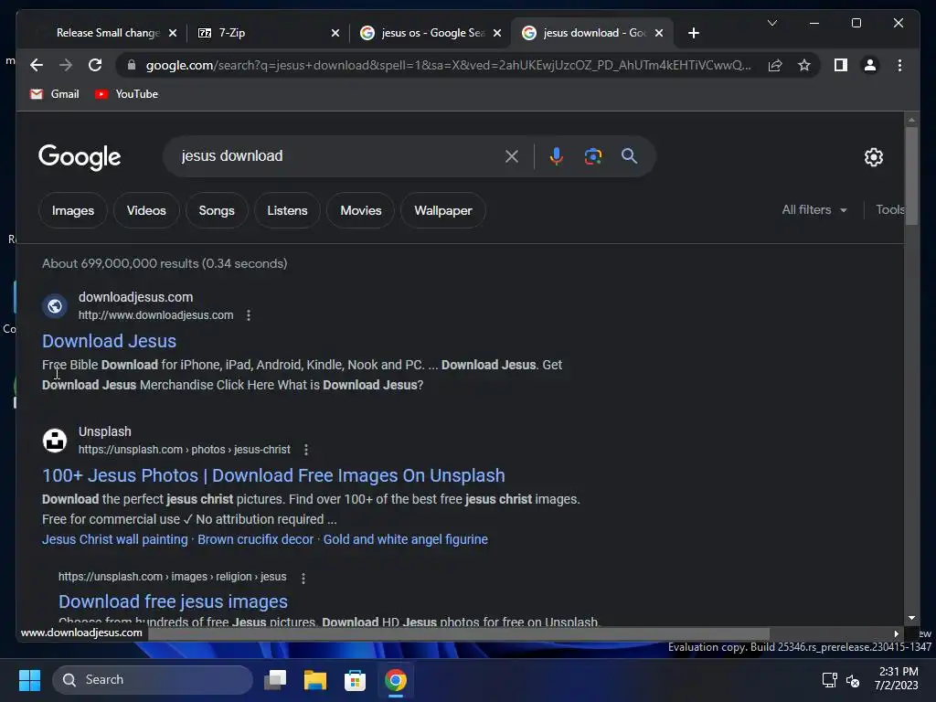Click the scroll-down arrow of page scrollbar
The width and height of the screenshot is (936, 702).
point(911,618)
